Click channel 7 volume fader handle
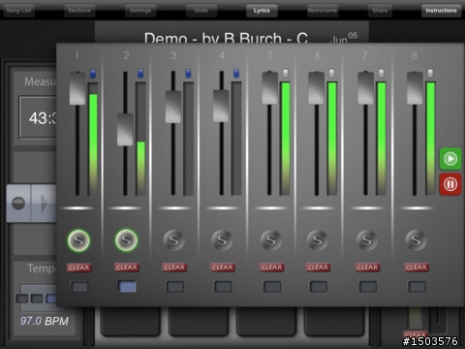 (365, 88)
